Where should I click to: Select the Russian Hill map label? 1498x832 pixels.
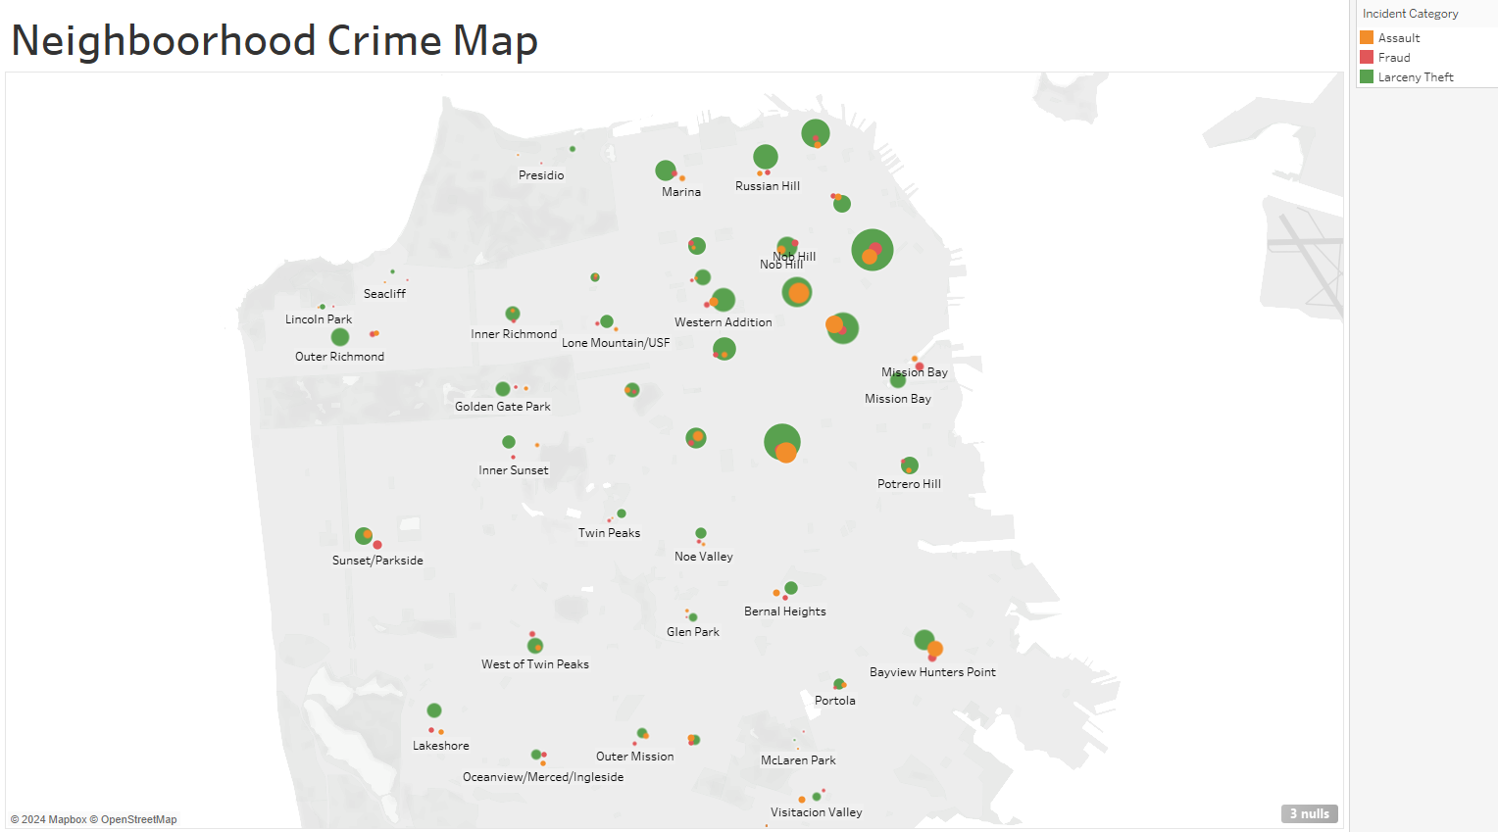(x=768, y=186)
